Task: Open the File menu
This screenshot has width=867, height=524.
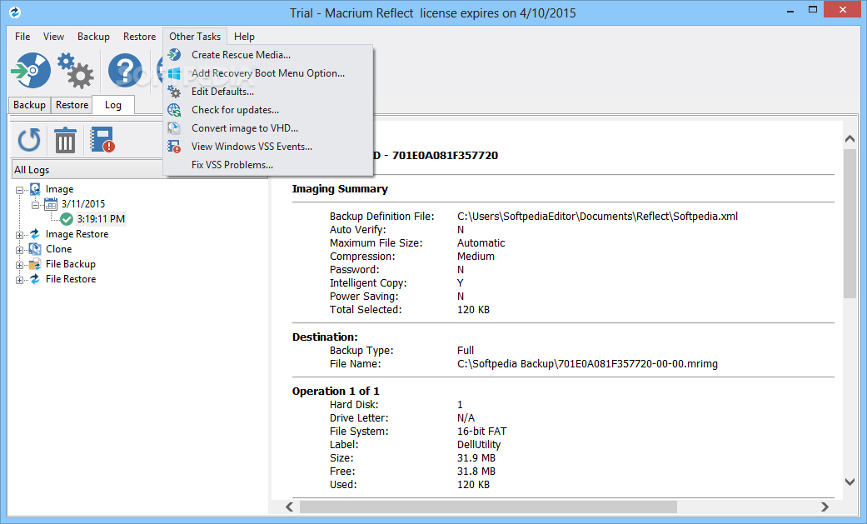Action: 22,37
